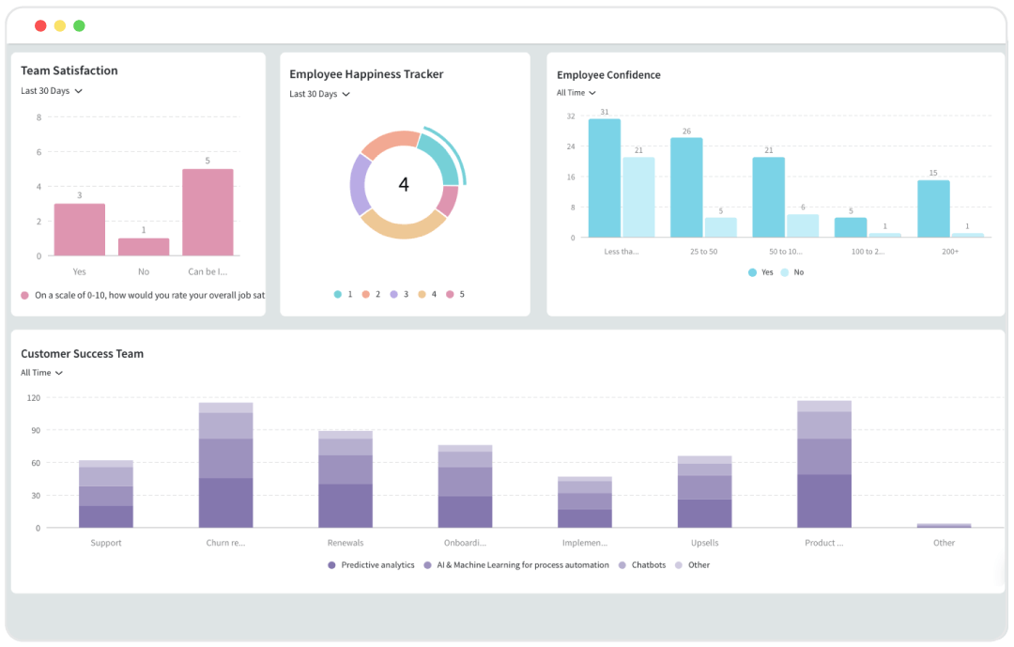Click the pink legend swatch below Team Satisfaction chart
This screenshot has width=1014, height=647.
tap(23, 294)
